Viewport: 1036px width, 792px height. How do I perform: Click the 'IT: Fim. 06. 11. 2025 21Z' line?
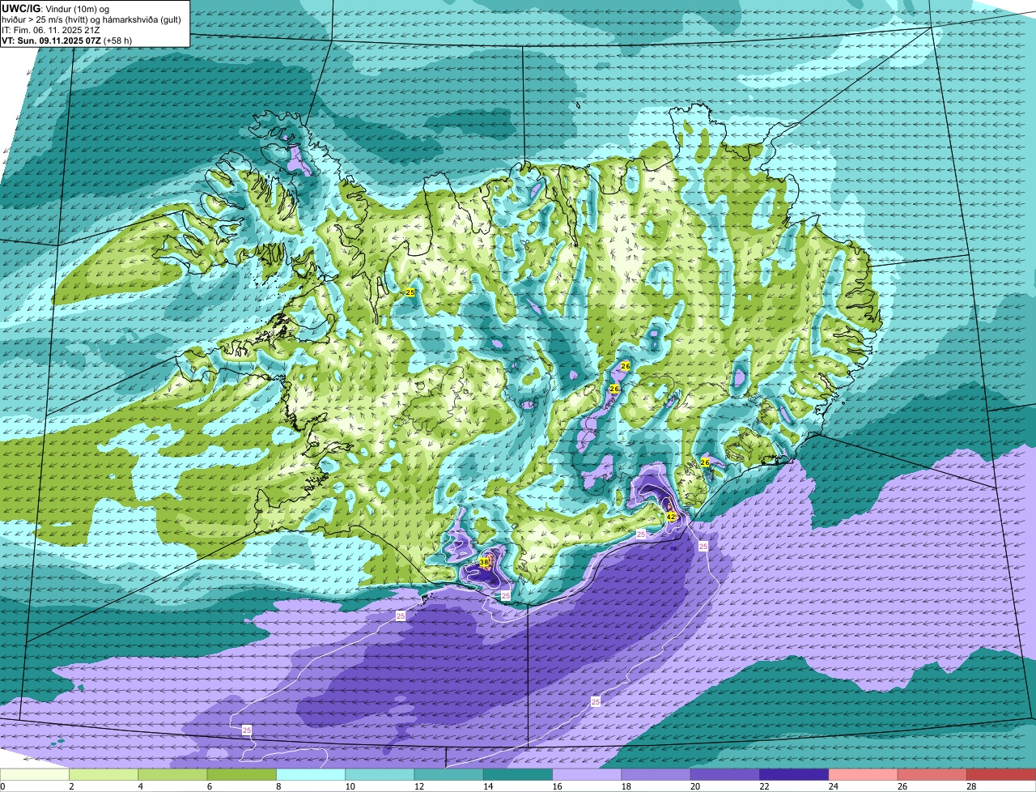point(51,29)
